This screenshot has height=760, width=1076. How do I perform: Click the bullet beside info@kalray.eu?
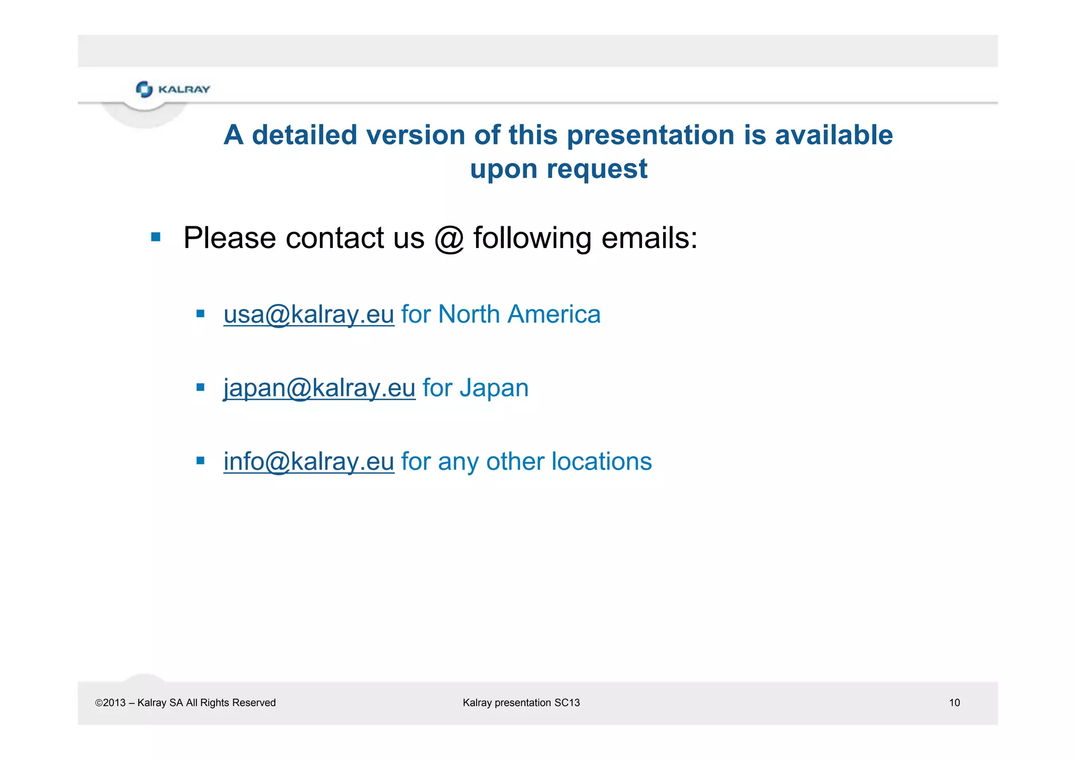pyautogui.click(x=200, y=461)
